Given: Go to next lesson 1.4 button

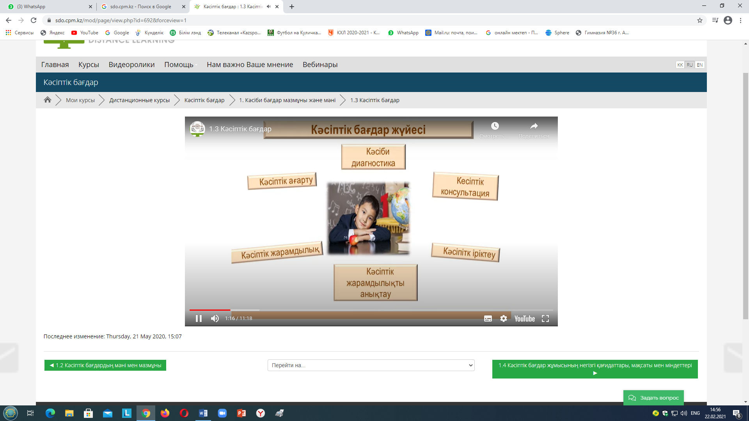Looking at the screenshot, I should click(x=595, y=369).
